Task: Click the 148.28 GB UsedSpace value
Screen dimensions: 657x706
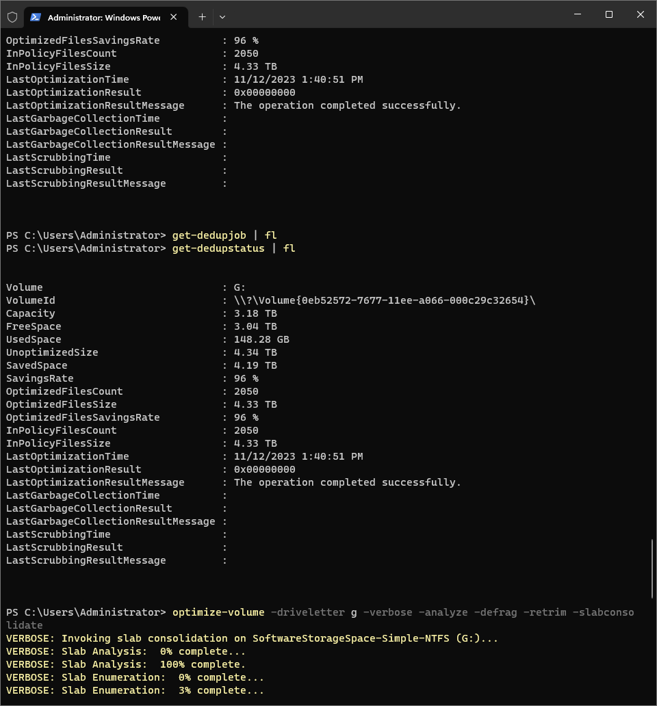Action: [255, 339]
